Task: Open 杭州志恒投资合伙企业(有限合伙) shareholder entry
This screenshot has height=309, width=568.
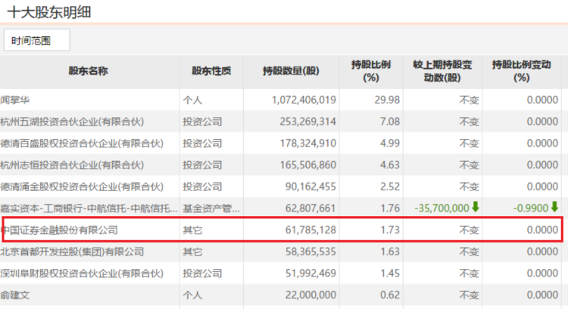Action: pyautogui.click(x=72, y=165)
